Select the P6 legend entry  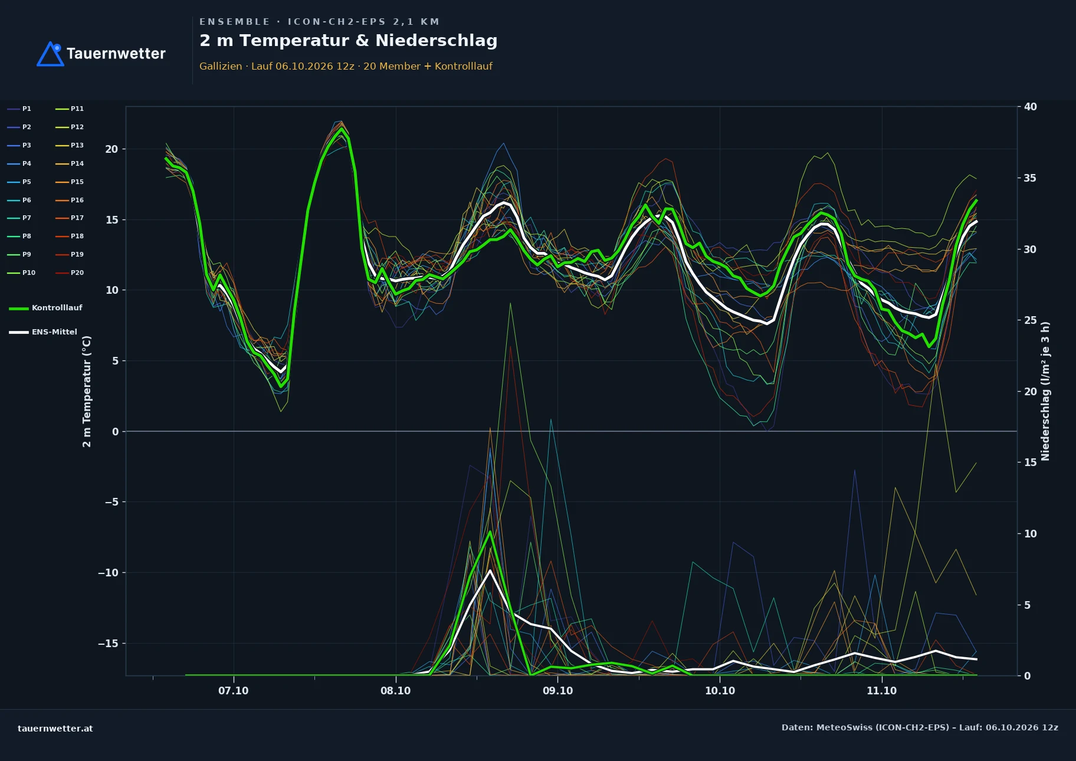pos(19,200)
